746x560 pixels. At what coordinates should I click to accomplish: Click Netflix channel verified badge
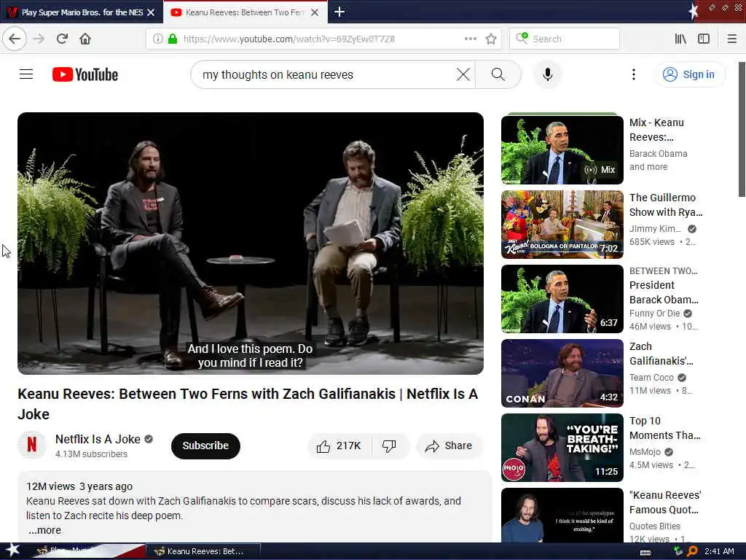coord(149,439)
